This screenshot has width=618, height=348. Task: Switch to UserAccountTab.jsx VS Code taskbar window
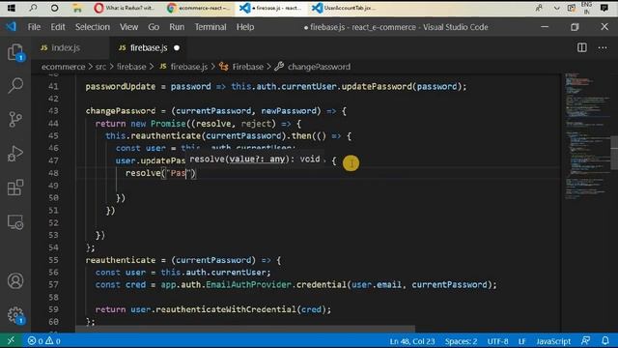344,8
